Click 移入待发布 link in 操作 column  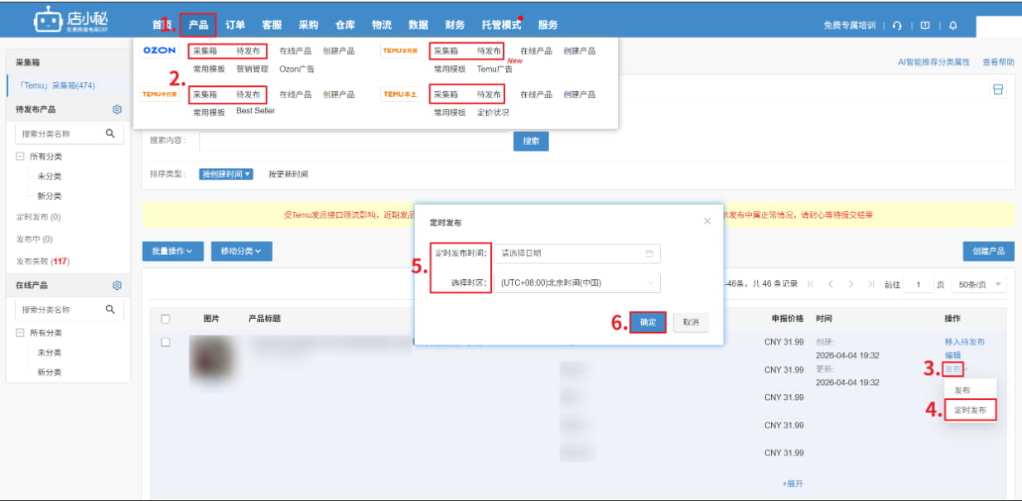click(965, 341)
